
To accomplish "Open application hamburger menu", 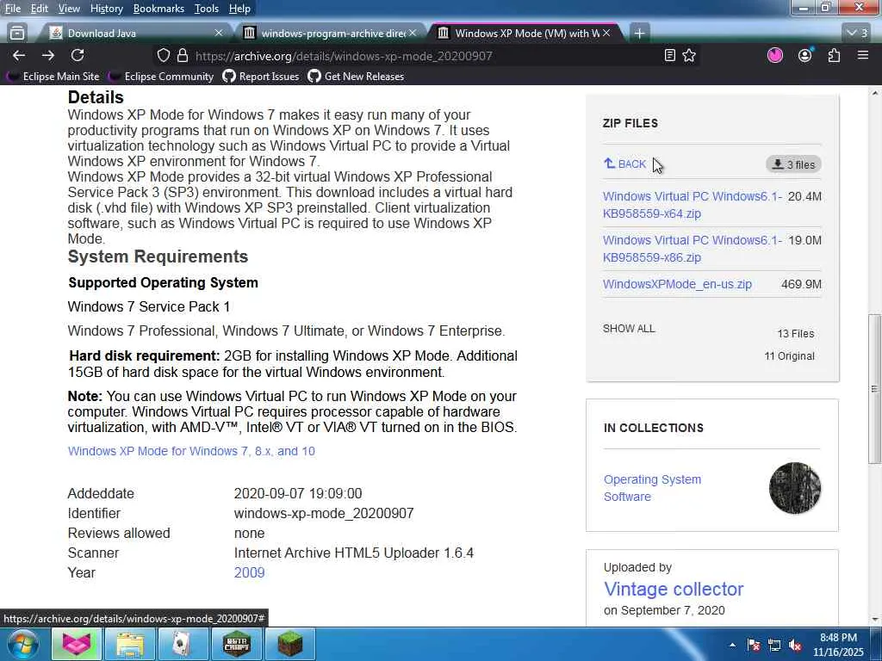I will [x=863, y=55].
